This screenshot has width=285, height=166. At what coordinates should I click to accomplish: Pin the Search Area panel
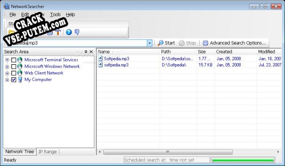tap(86, 52)
